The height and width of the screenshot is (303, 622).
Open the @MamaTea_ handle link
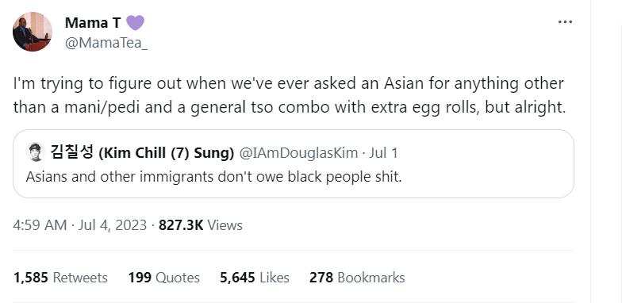pyautogui.click(x=106, y=43)
